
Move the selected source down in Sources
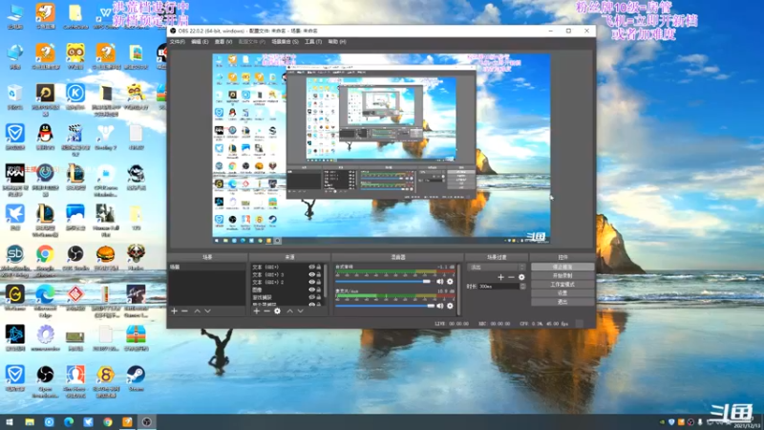pos(300,312)
